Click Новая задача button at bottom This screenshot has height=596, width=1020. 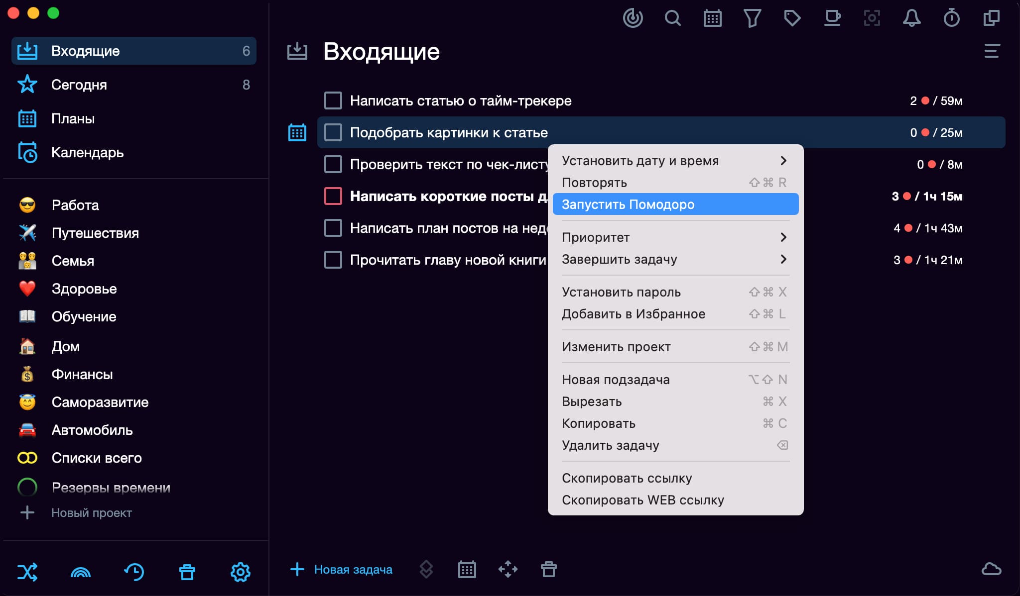coord(344,569)
